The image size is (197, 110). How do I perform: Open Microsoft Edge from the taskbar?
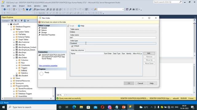pos(74,107)
